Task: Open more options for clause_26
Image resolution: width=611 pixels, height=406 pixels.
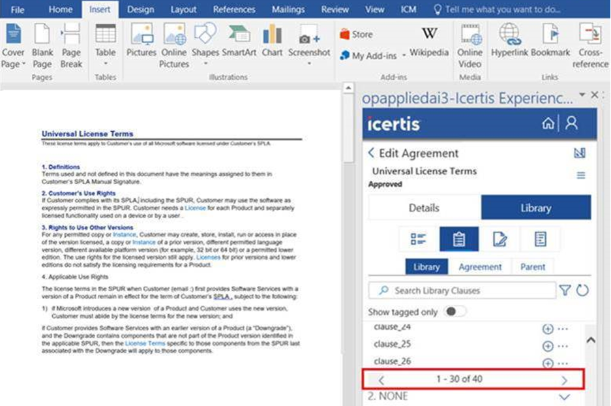Action: click(563, 363)
